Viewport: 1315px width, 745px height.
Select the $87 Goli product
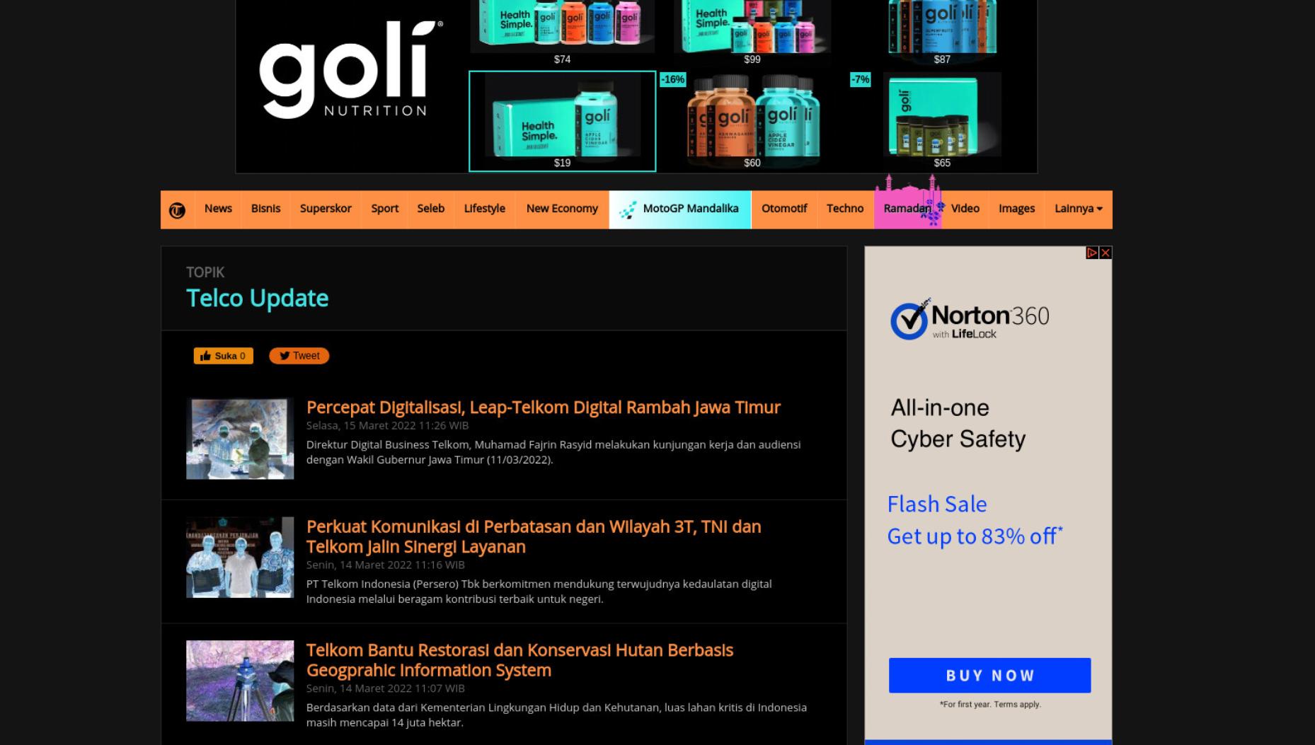click(x=942, y=33)
